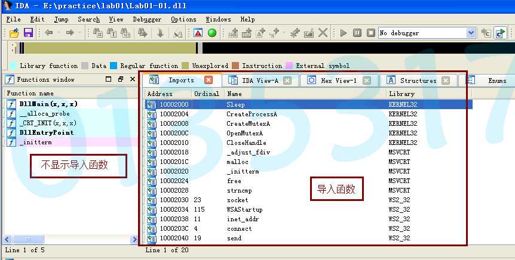
Task: Open the dropdown beside the forward arrow
Action: (79, 33)
